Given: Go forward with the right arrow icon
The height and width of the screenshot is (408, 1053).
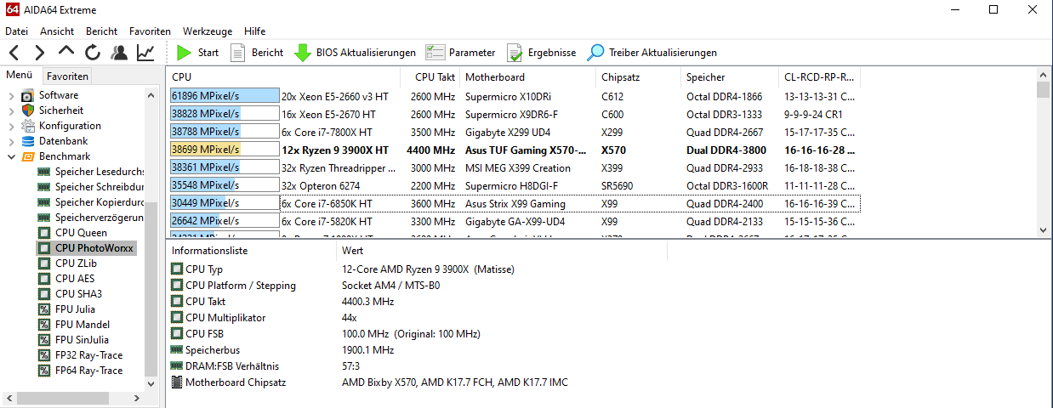Looking at the screenshot, I should pyautogui.click(x=39, y=53).
